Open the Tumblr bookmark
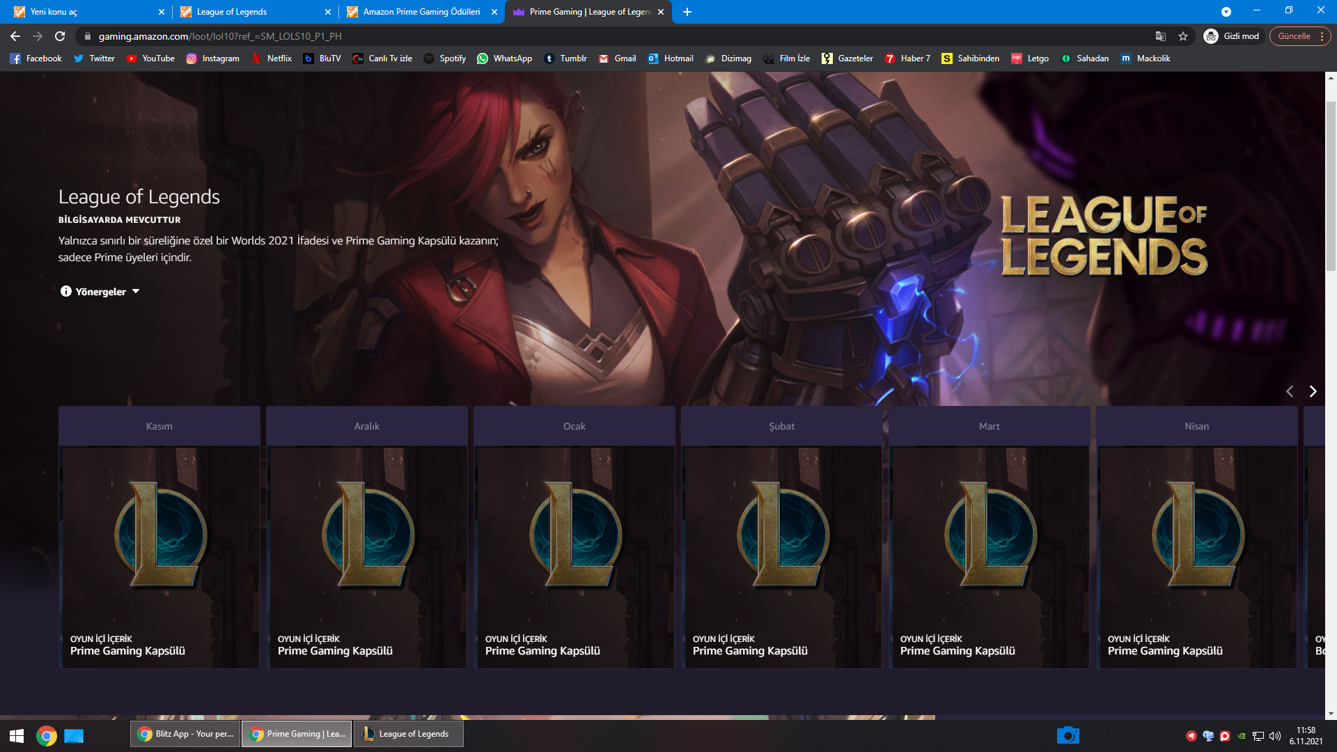 (x=565, y=58)
